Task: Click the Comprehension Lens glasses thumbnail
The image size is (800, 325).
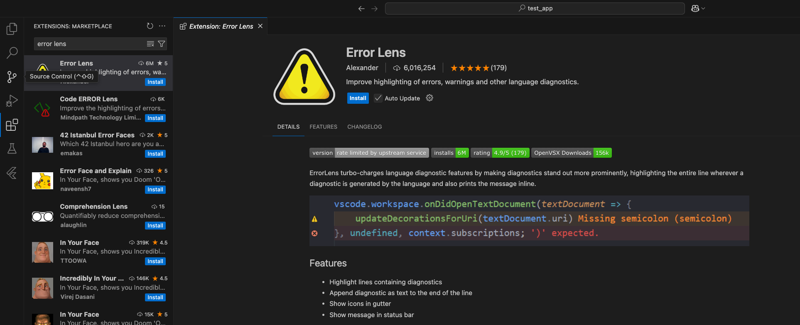Action: [43, 216]
